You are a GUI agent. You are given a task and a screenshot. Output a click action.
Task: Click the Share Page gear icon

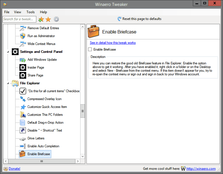coord(23,75)
